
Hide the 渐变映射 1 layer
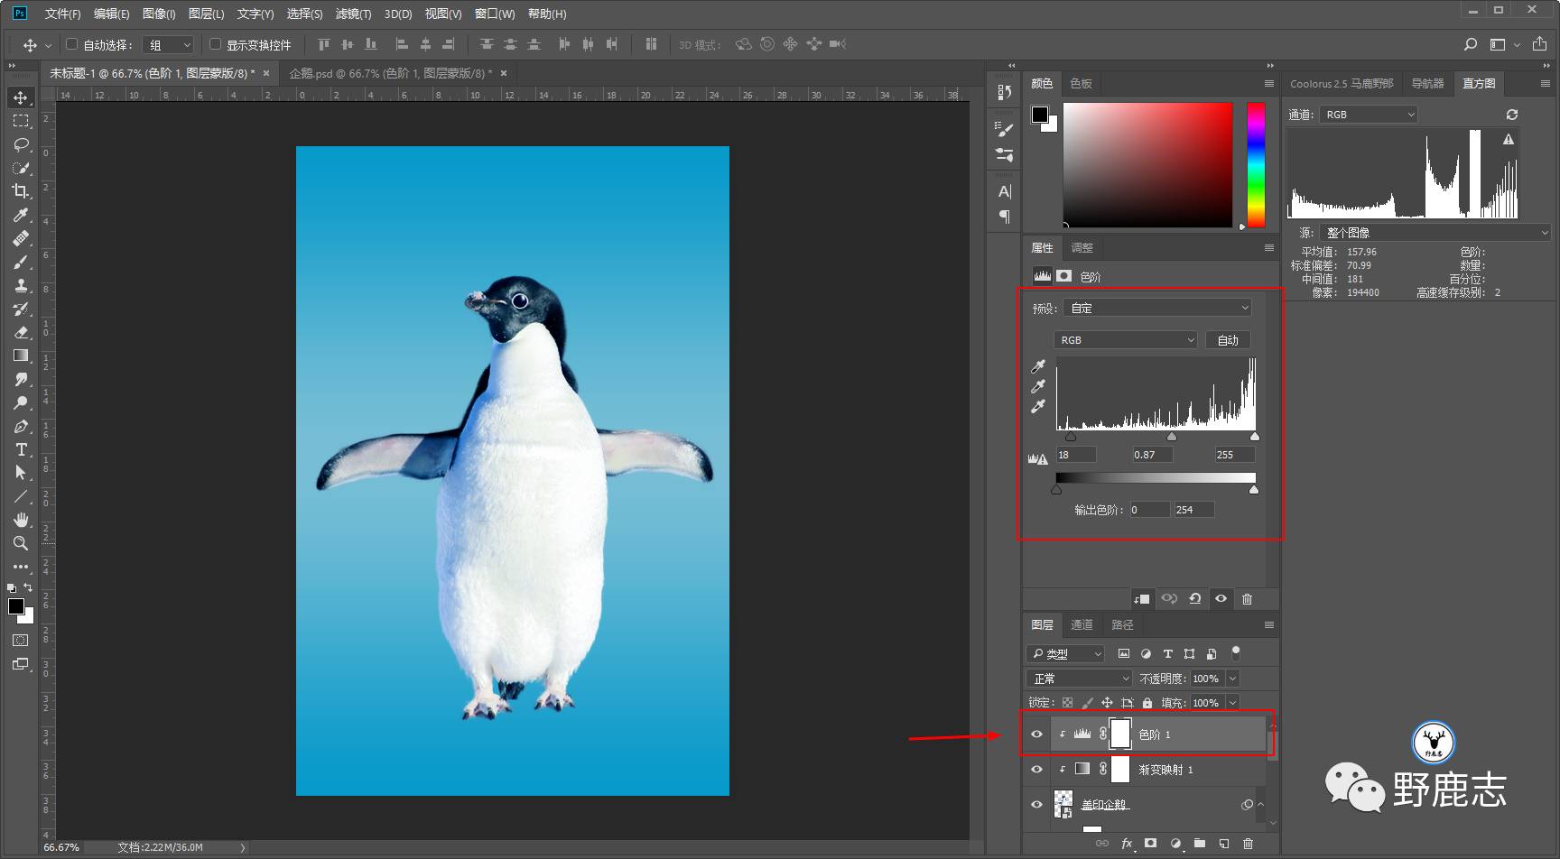[x=1036, y=770]
